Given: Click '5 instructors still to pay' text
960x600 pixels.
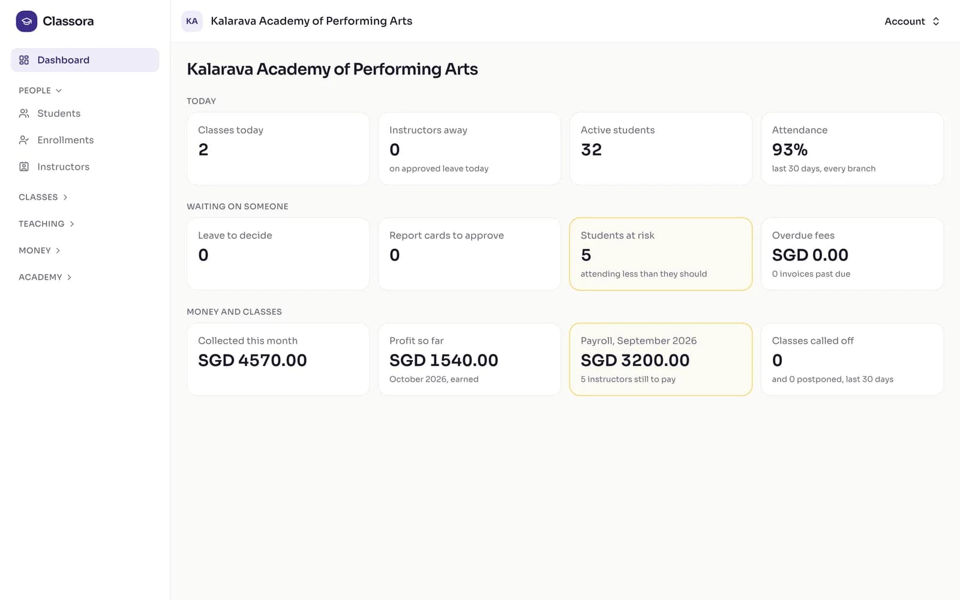Looking at the screenshot, I should [628, 379].
